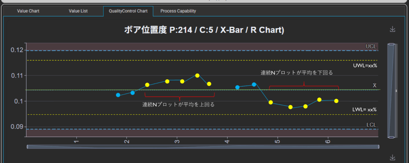Image resolution: width=409 pixels, height=163 pixels.
Task: Click the LWL= xx% warning limit label
Action: coord(365,109)
